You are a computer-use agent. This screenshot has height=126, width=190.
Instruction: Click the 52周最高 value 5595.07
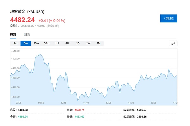pos(142,110)
